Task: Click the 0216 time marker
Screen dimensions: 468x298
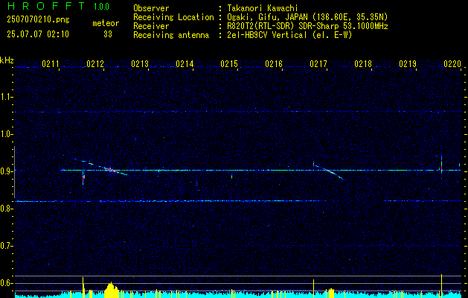Action: point(274,63)
